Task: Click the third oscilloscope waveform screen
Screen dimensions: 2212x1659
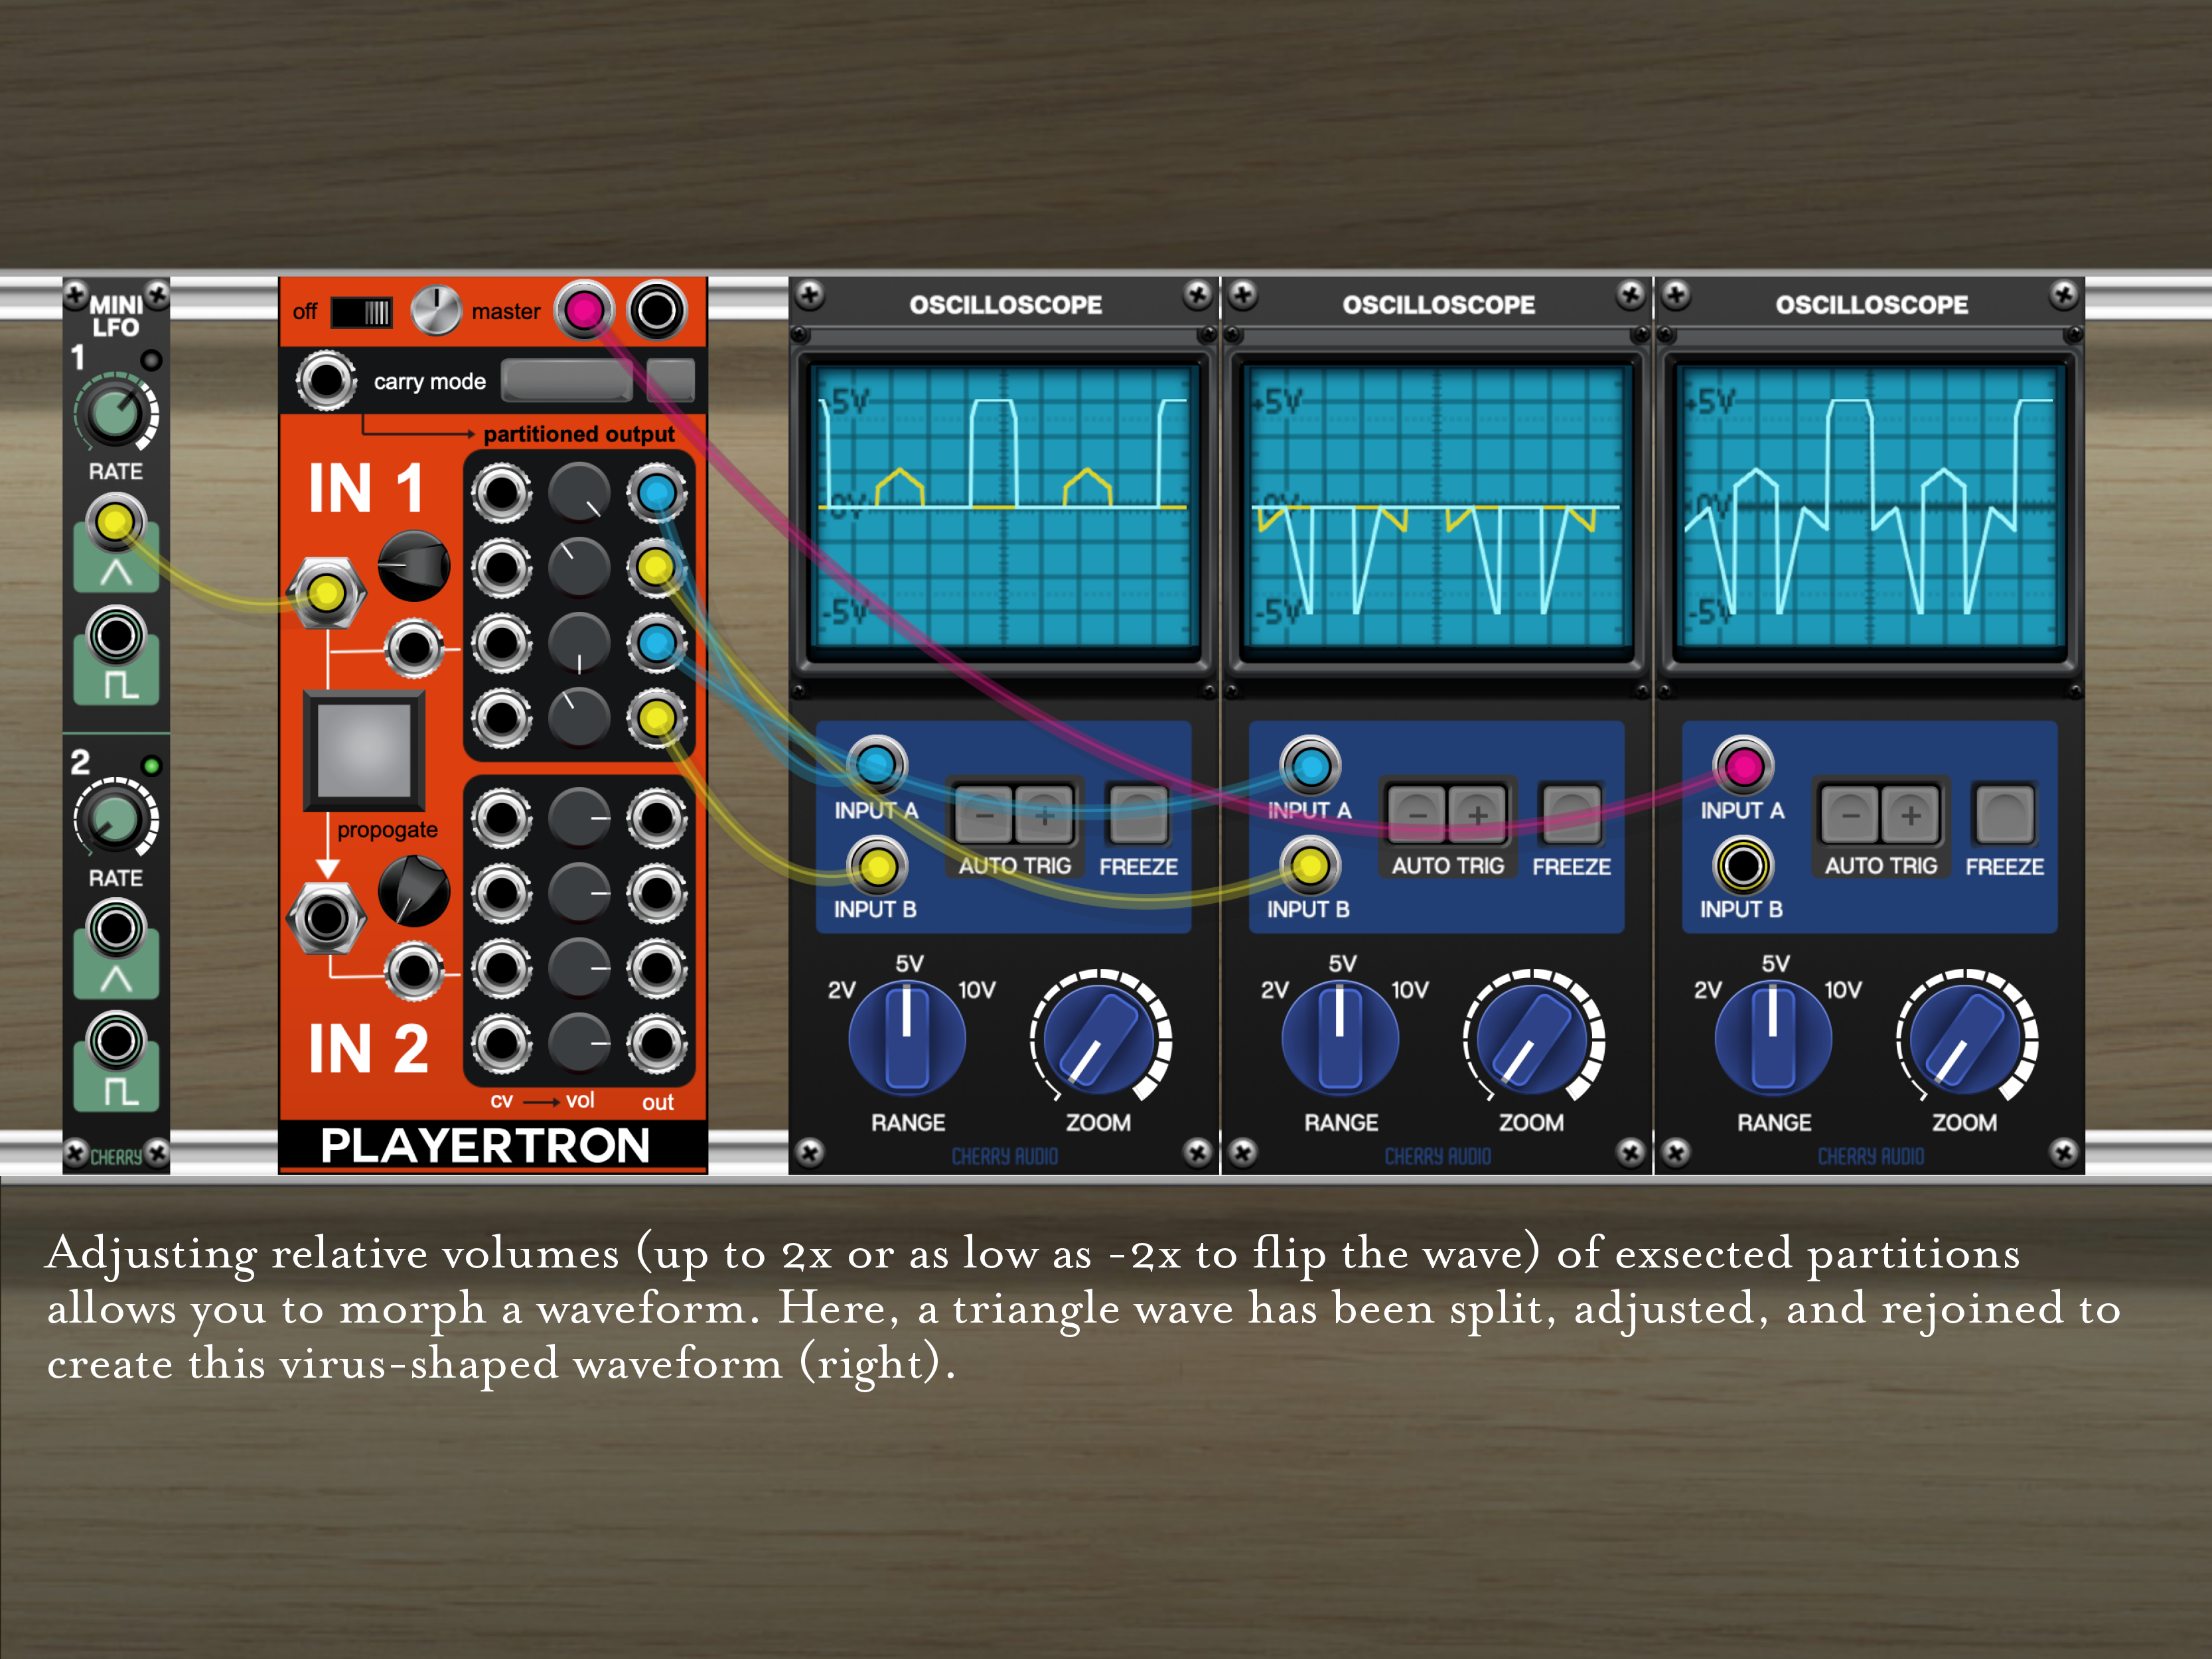Action: 1870,506
